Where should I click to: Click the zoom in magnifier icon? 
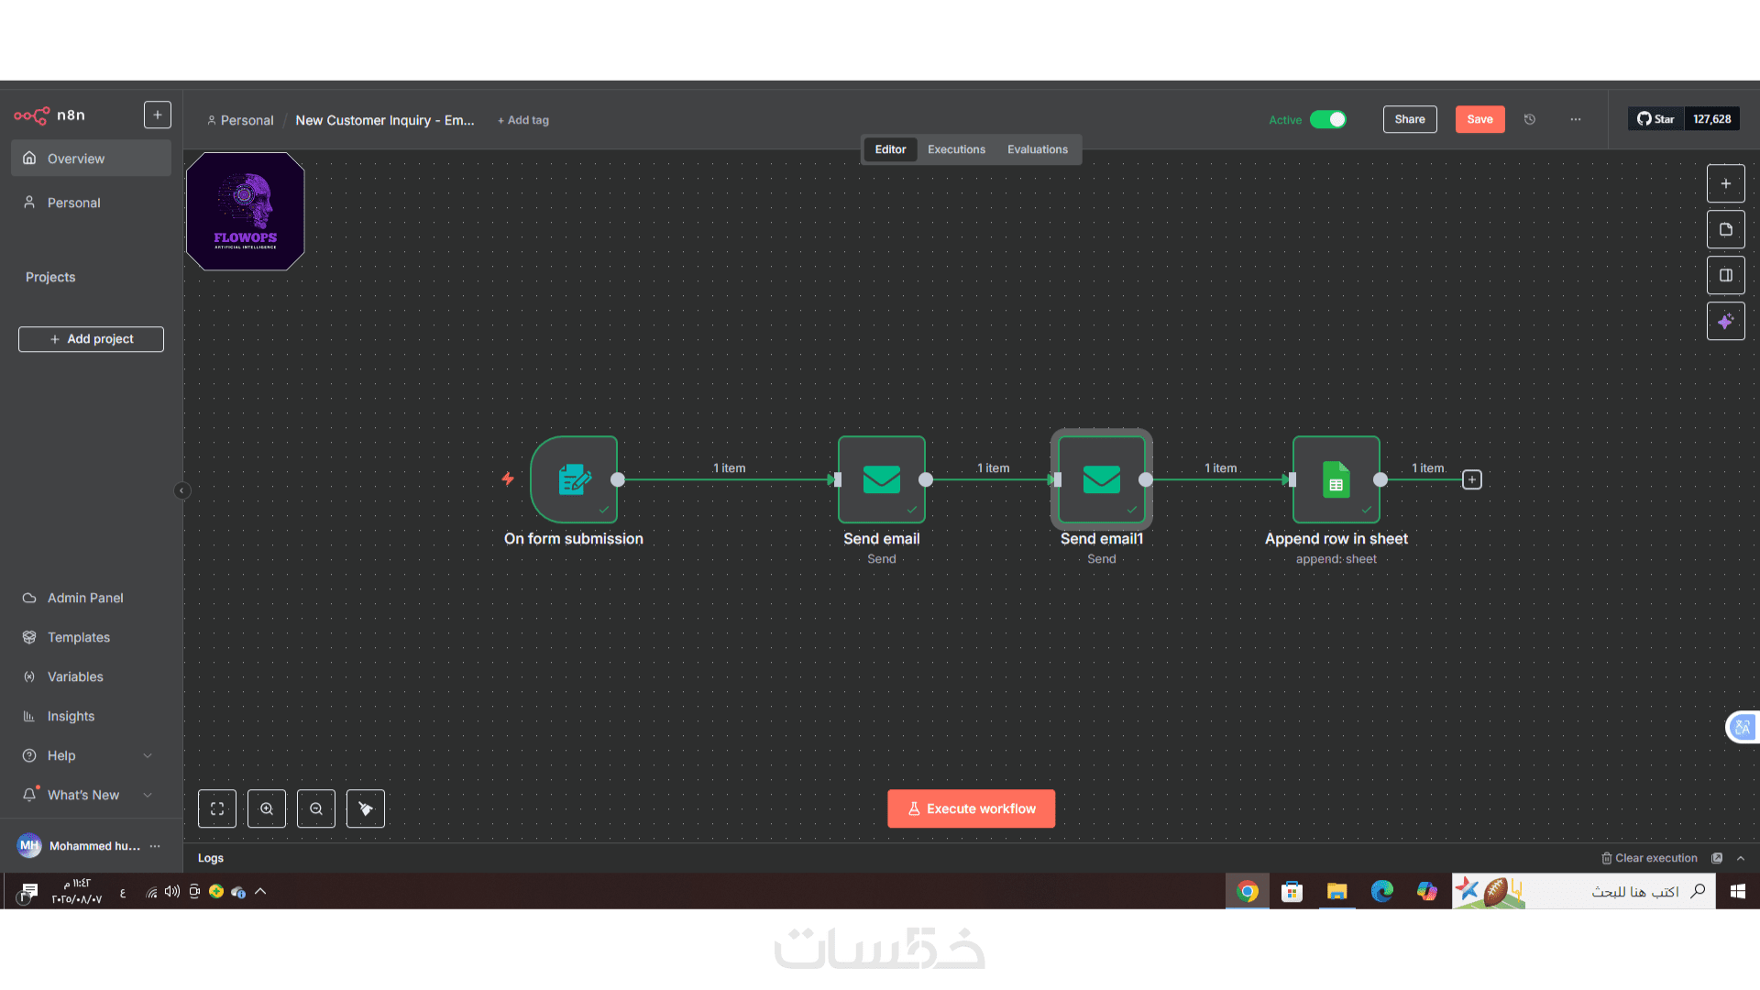267,808
